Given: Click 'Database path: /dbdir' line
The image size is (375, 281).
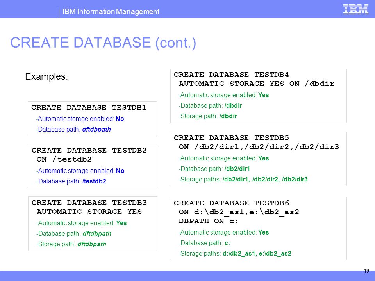Looking at the screenshot, I should click(x=210, y=105).
